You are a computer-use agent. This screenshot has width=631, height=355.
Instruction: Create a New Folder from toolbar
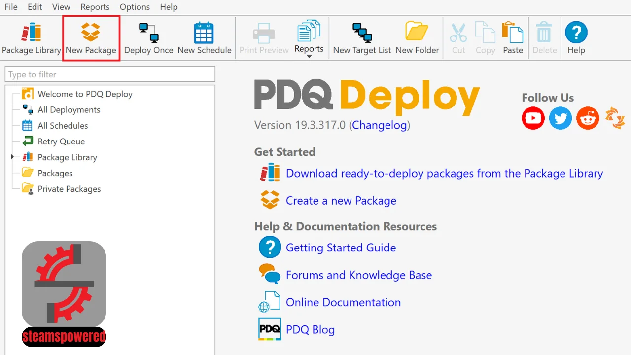click(417, 38)
